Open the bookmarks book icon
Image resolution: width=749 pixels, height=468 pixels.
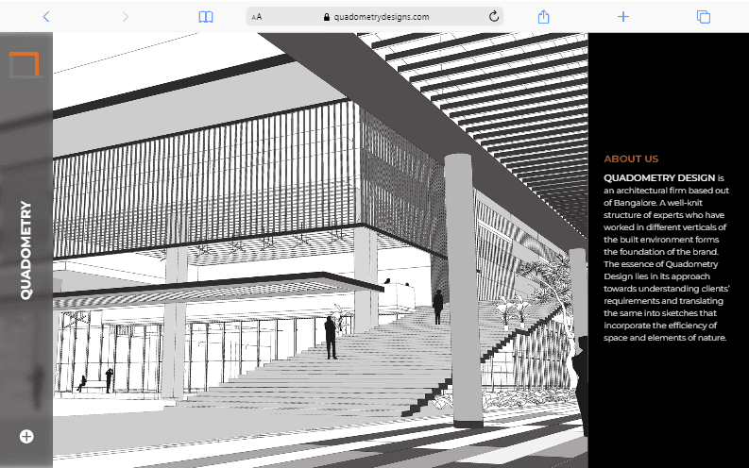(x=206, y=17)
